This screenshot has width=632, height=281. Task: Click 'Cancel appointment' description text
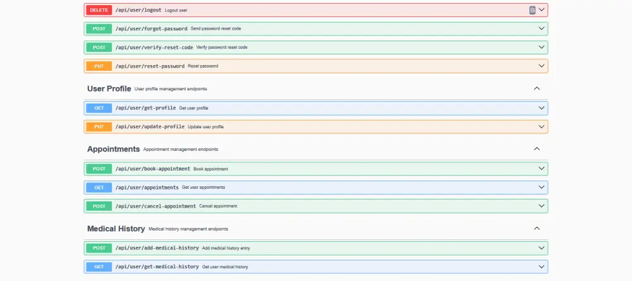click(218, 206)
